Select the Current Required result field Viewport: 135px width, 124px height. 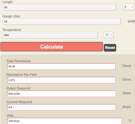61,107
